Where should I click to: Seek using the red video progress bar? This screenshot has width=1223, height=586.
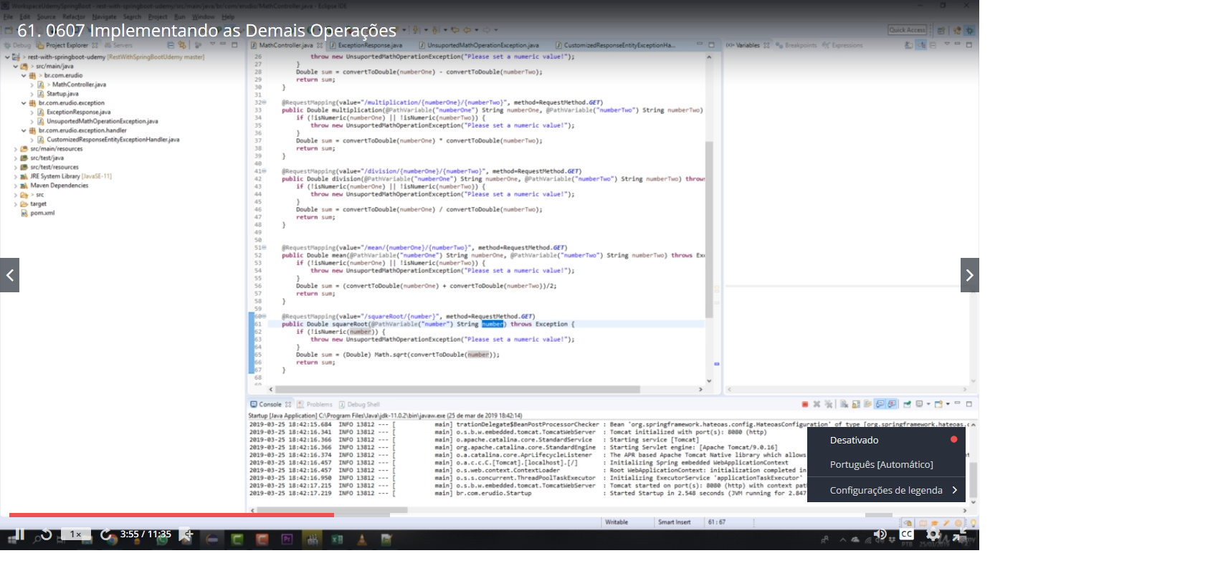(x=172, y=514)
